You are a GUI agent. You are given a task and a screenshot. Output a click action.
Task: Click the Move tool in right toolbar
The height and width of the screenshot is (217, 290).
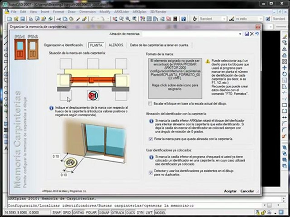[285, 68]
